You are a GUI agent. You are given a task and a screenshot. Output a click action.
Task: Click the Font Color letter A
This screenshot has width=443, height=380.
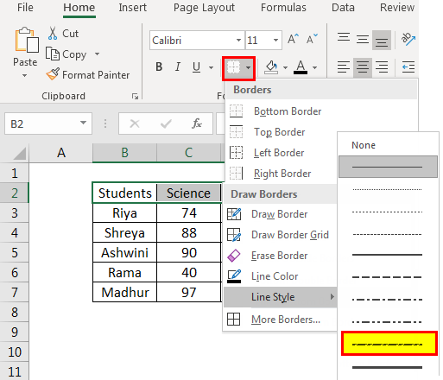coord(301,67)
